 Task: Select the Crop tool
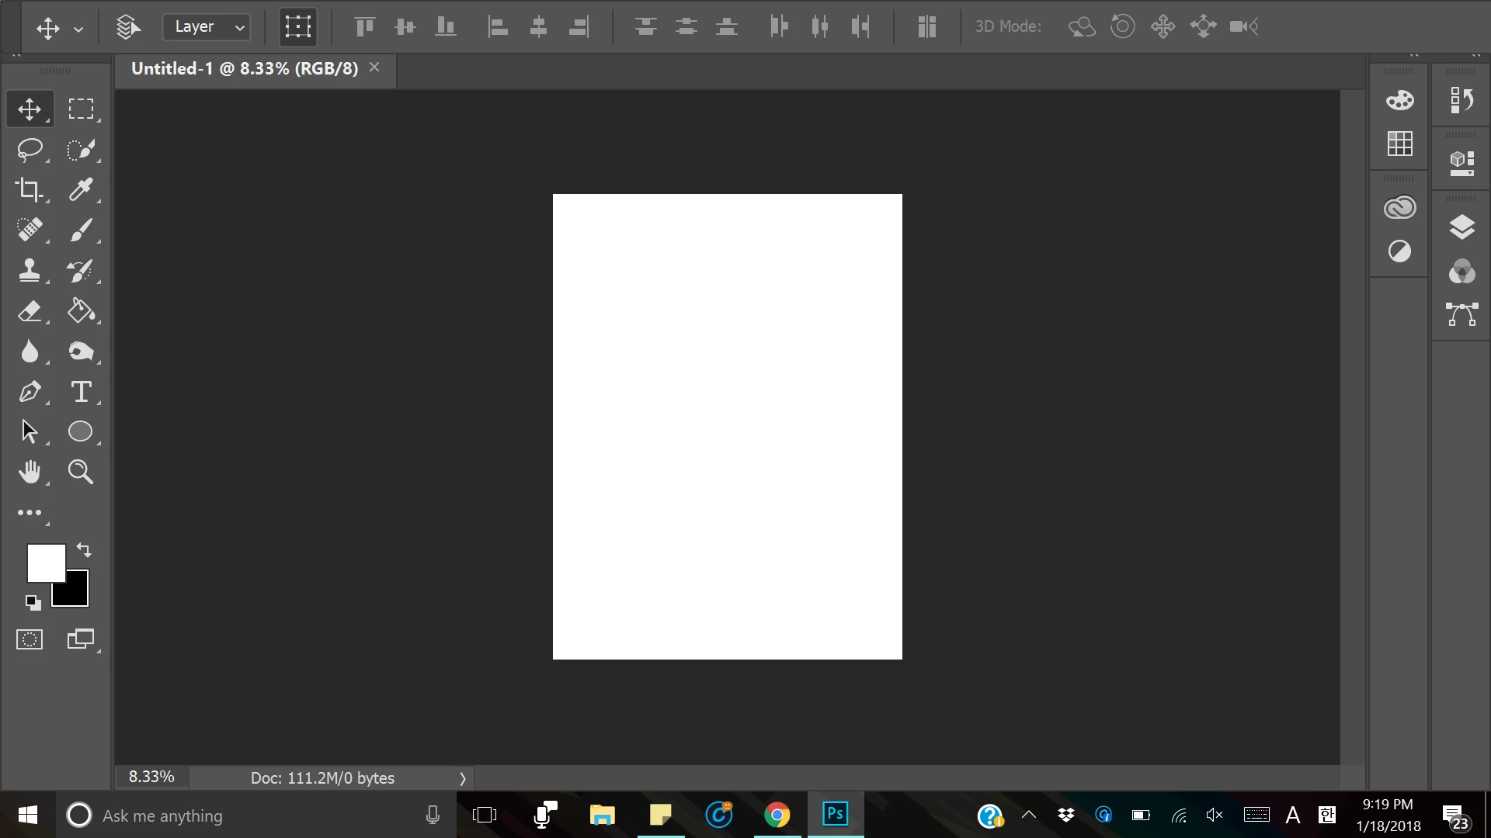pos(30,189)
